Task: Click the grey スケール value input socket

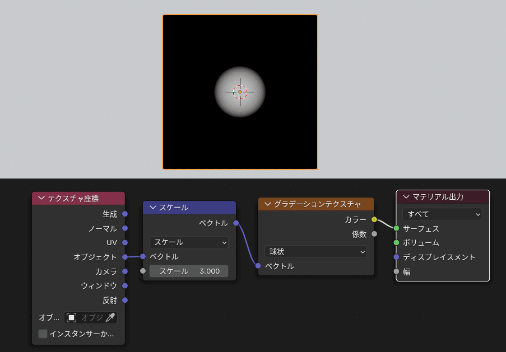Action: [143, 271]
